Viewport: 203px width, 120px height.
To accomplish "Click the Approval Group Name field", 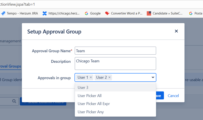I will point(115,51).
